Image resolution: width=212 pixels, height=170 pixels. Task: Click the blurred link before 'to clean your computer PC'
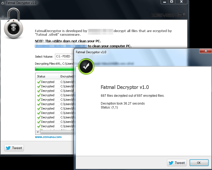tap(61, 46)
